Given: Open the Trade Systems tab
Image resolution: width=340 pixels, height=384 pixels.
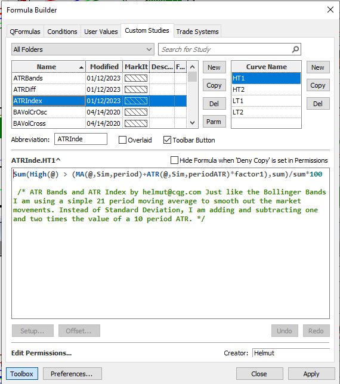Looking at the screenshot, I should tap(197, 32).
